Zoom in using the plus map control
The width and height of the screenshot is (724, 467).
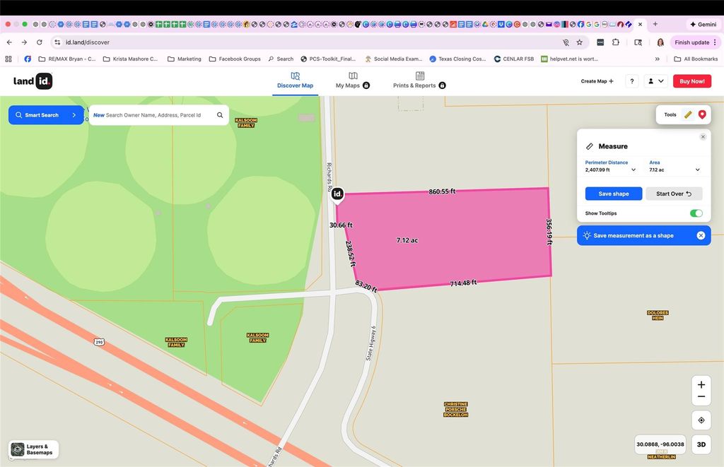click(701, 384)
